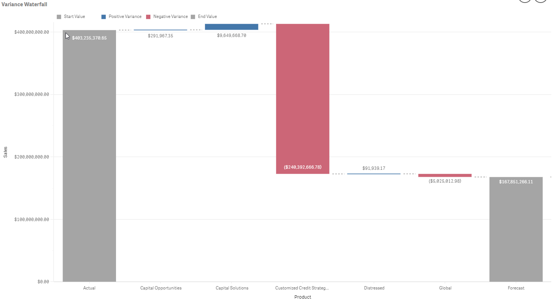Select the small red Global variance bar
Viewport: 552px width, 303px height.
coord(445,175)
